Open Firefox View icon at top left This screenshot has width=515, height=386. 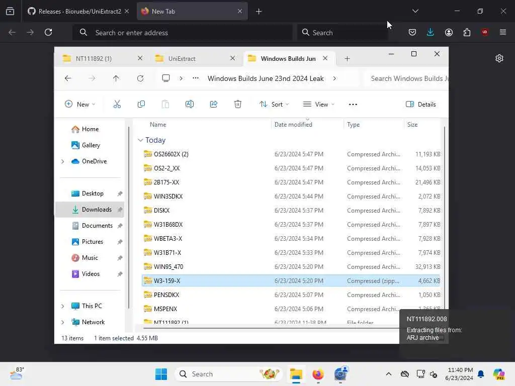point(10,11)
